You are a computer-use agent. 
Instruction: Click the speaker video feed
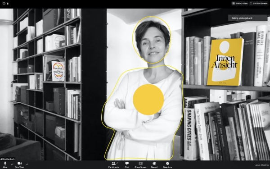tap(135, 85)
